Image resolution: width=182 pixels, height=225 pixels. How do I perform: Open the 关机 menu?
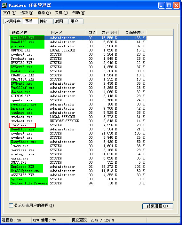click(x=61, y=13)
